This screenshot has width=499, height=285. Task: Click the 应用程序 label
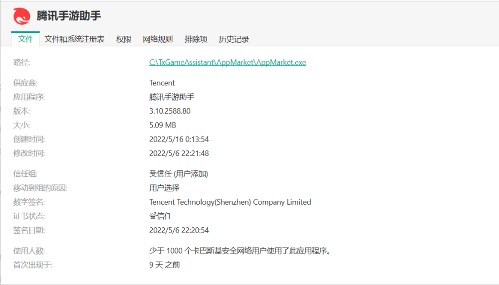pos(29,97)
